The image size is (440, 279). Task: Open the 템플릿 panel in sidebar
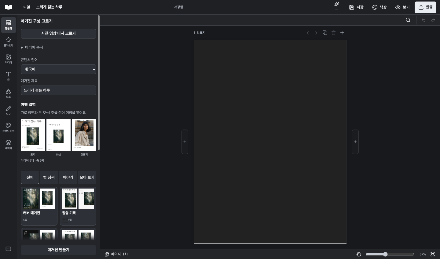[8, 25]
